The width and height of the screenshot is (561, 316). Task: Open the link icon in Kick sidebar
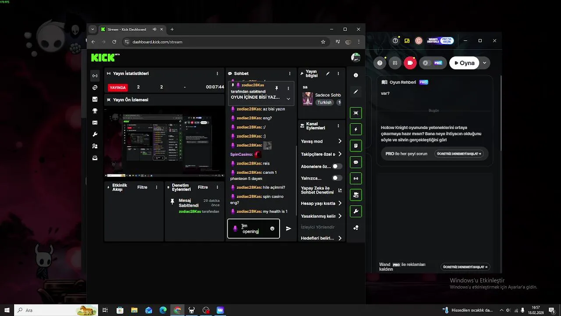coord(95,87)
